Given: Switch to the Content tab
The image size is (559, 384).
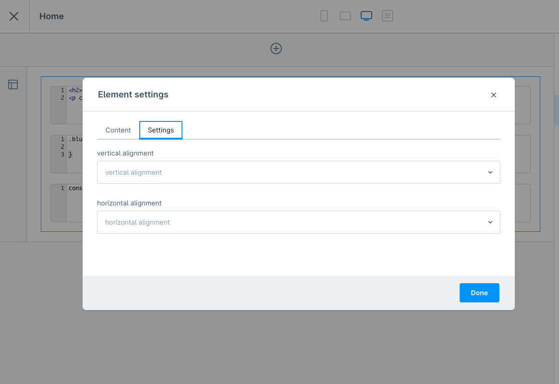Looking at the screenshot, I should [118, 130].
